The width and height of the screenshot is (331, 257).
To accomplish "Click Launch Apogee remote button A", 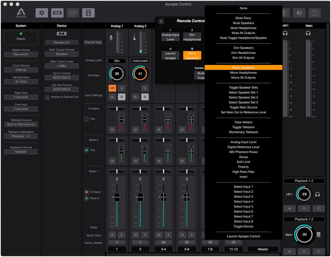I will coord(170,56).
